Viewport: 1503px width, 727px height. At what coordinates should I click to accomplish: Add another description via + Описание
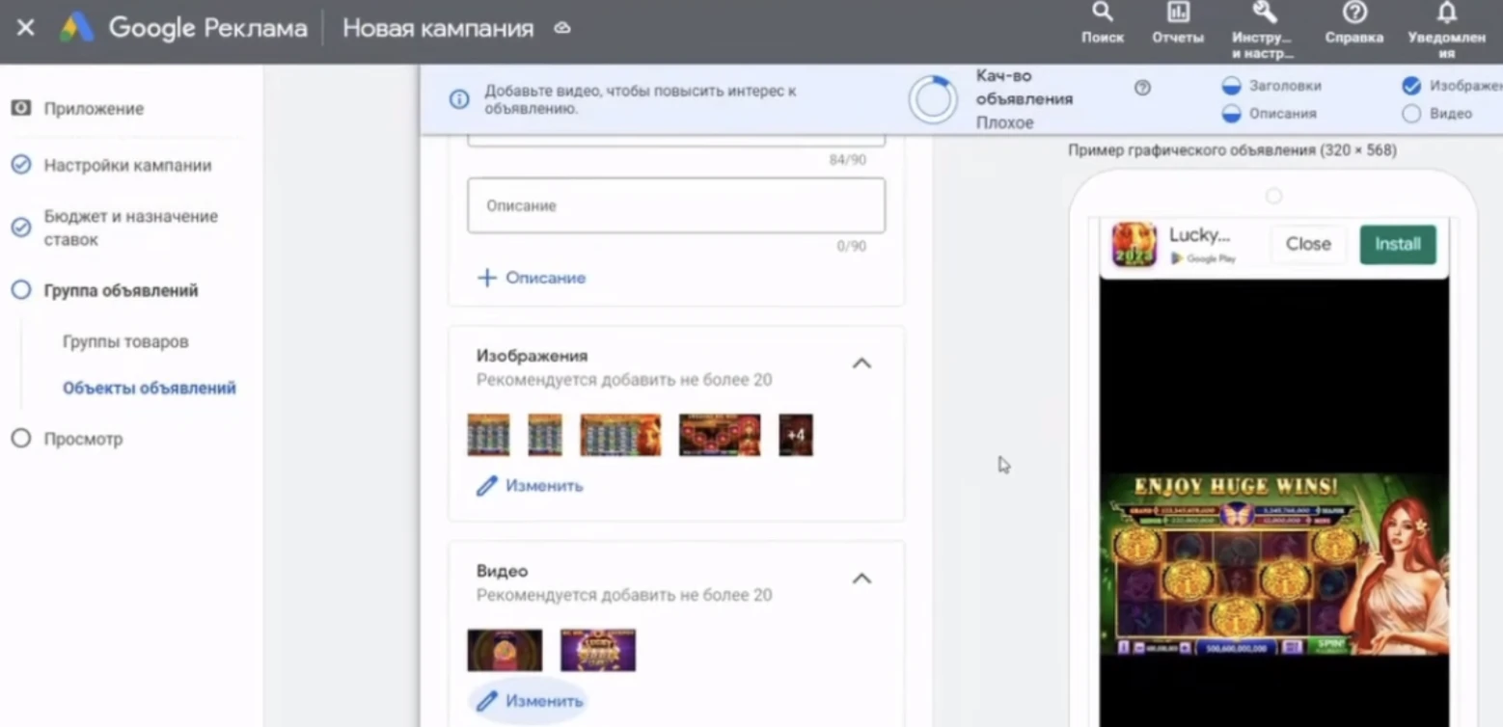pyautogui.click(x=532, y=278)
